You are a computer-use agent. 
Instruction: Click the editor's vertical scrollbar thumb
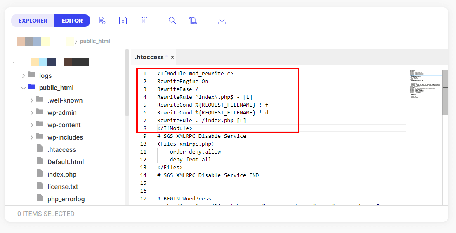(445, 93)
